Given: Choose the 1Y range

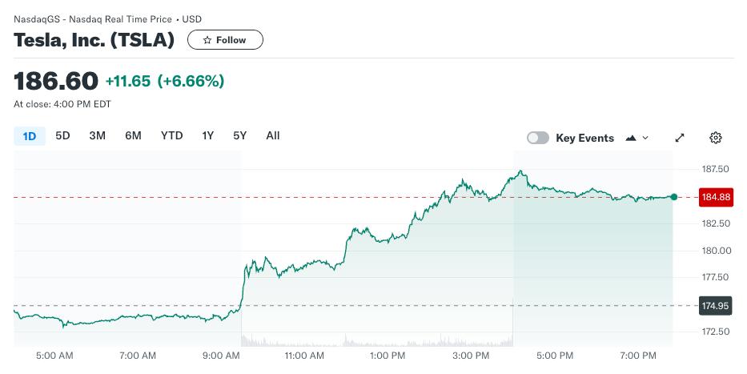Looking at the screenshot, I should coord(207,136).
